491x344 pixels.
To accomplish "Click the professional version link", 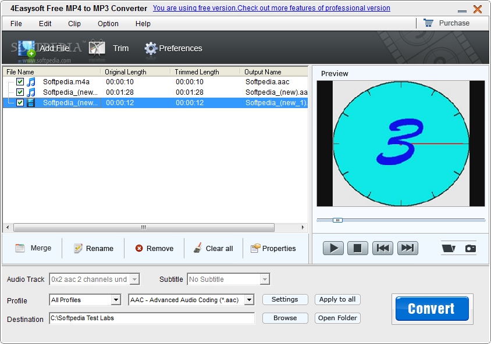I will [x=271, y=8].
